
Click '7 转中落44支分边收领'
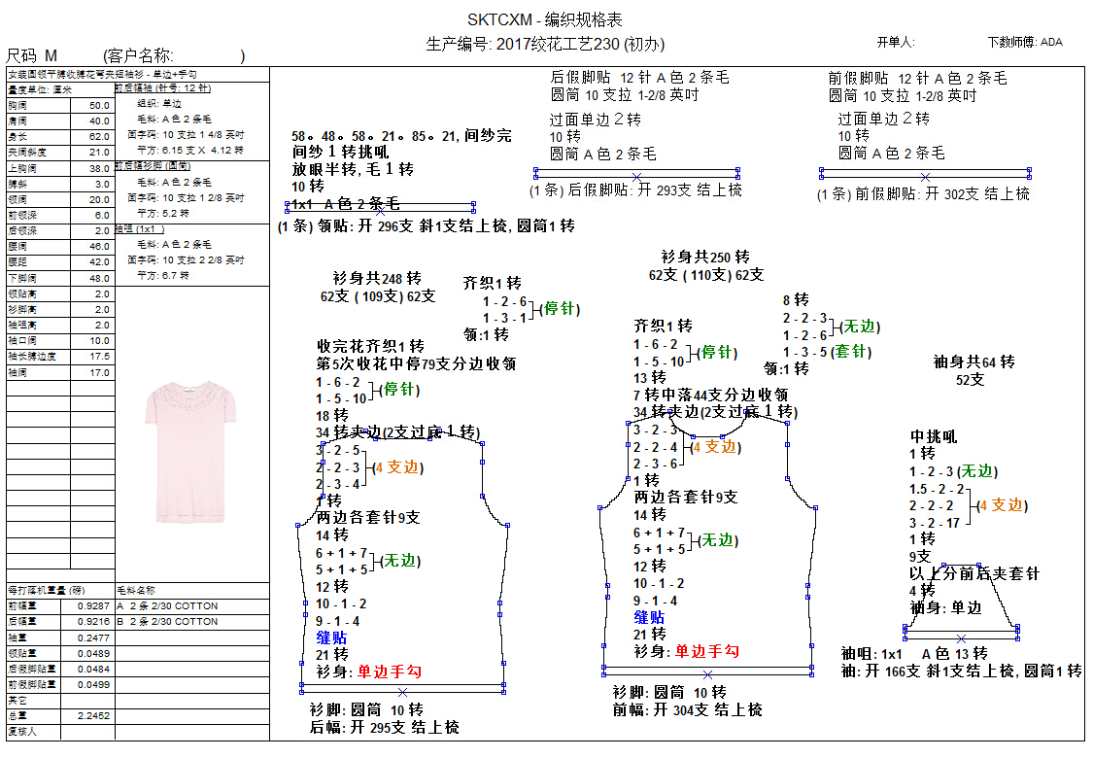coord(711,395)
